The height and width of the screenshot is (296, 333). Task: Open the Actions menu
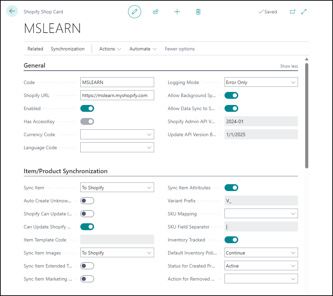[110, 49]
